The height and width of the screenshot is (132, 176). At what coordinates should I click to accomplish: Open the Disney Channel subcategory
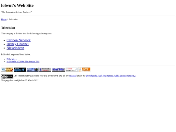click(x=18, y=44)
